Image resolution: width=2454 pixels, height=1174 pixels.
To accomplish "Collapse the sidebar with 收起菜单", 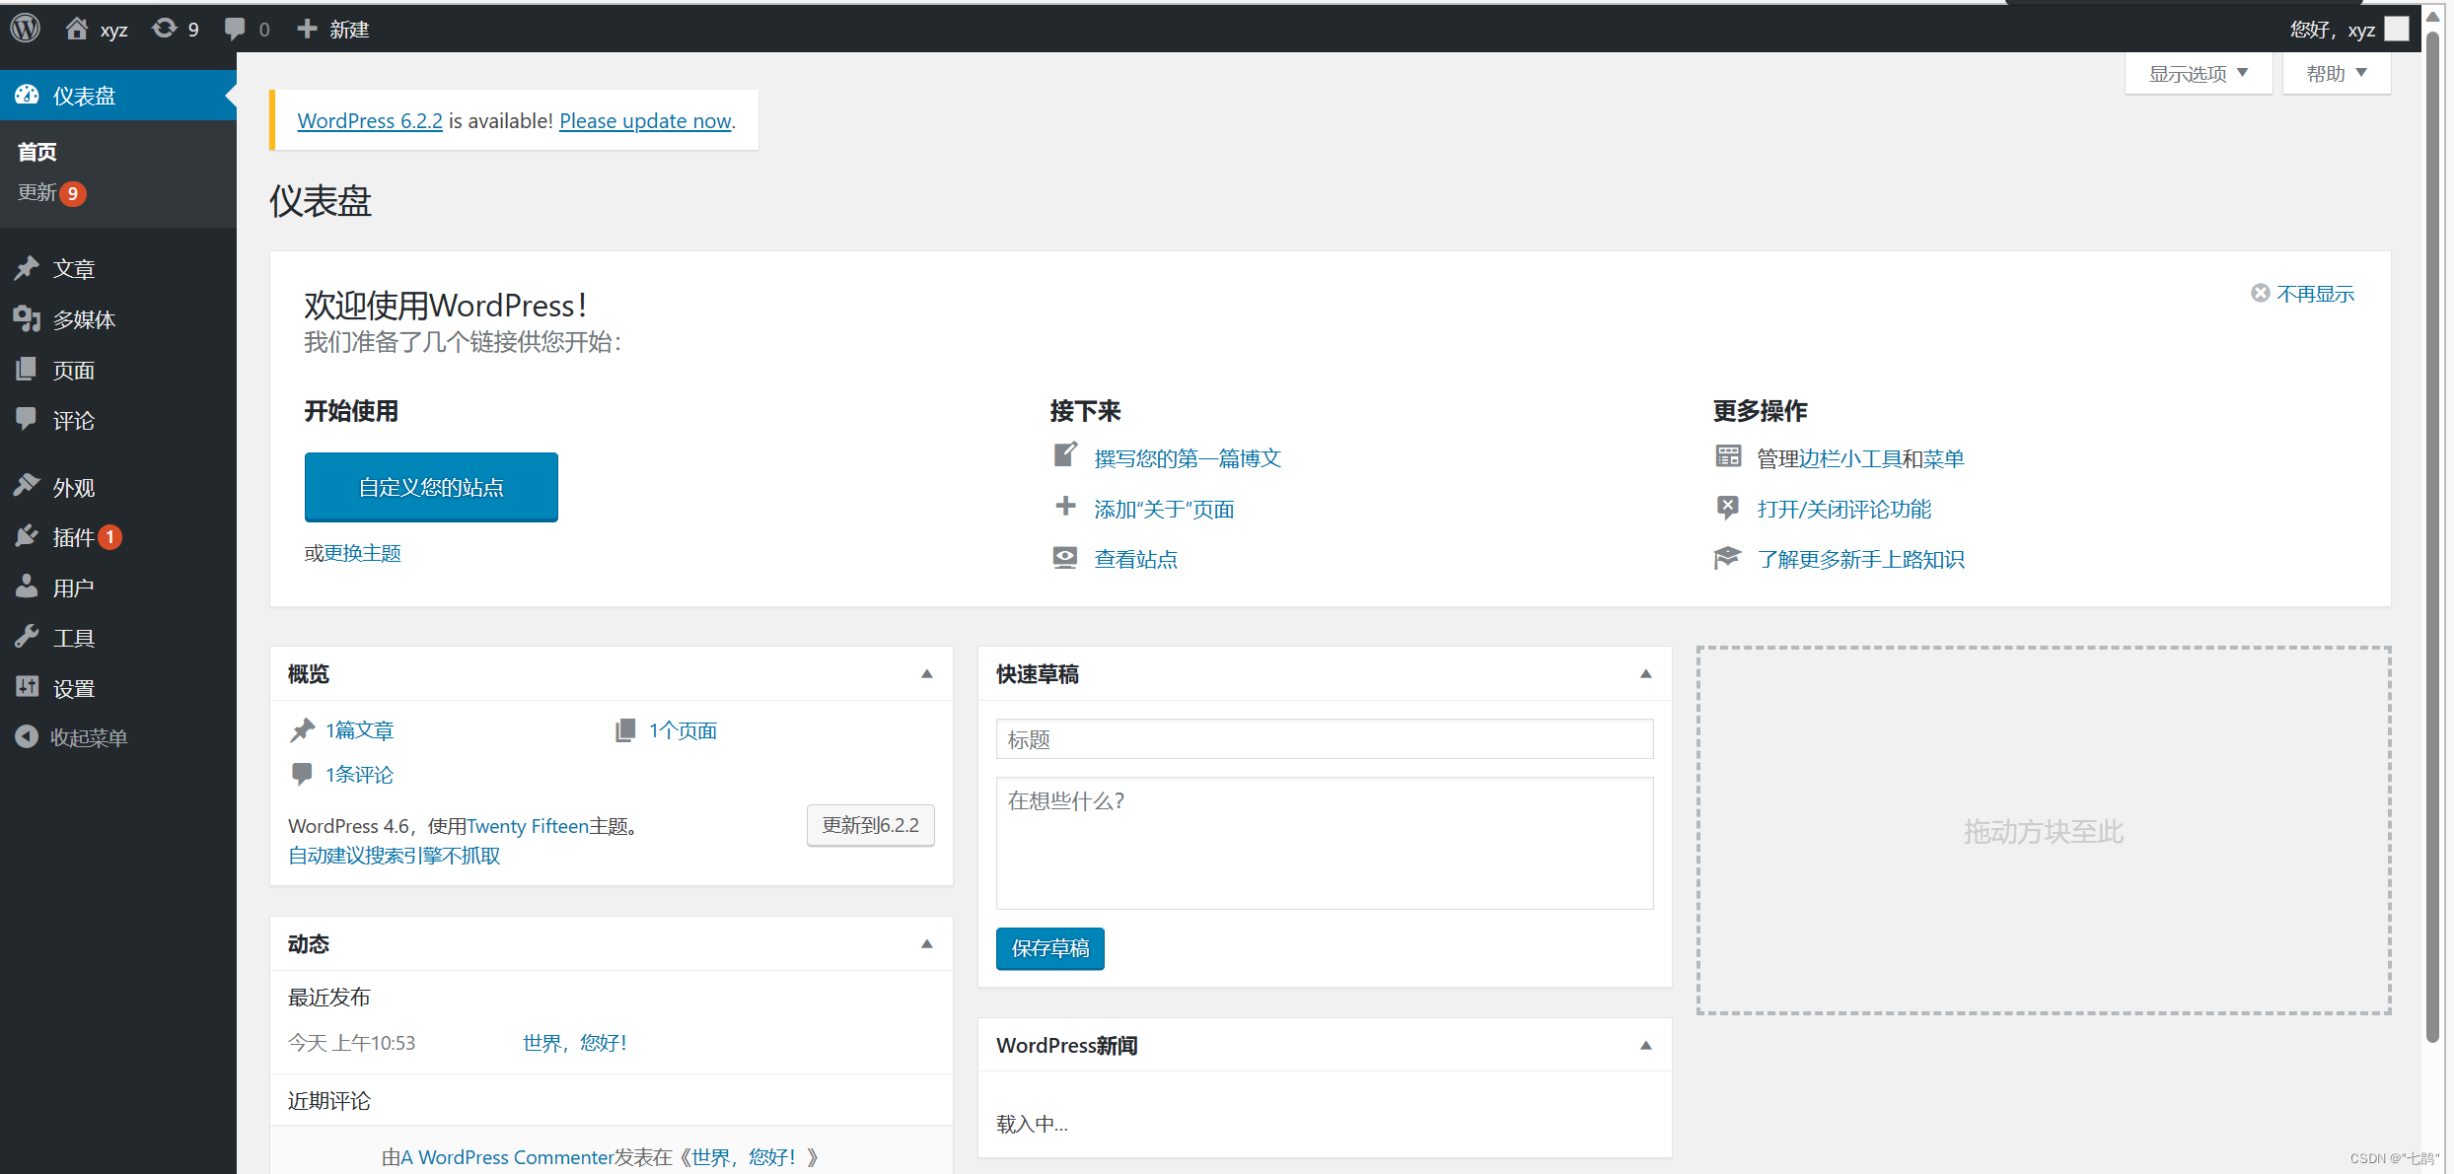I will pyautogui.click(x=28, y=736).
